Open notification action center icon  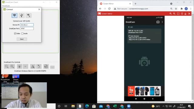tap(189, 106)
